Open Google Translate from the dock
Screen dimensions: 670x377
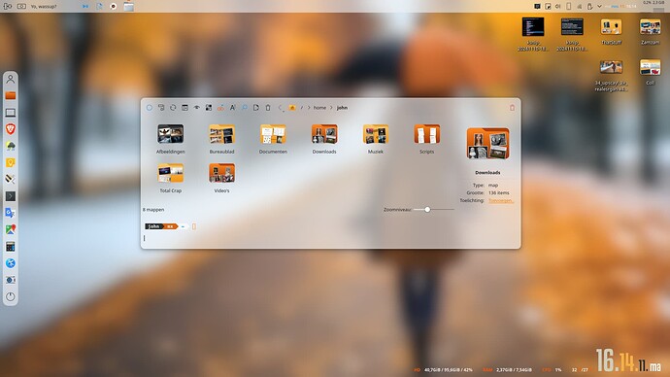[11, 213]
